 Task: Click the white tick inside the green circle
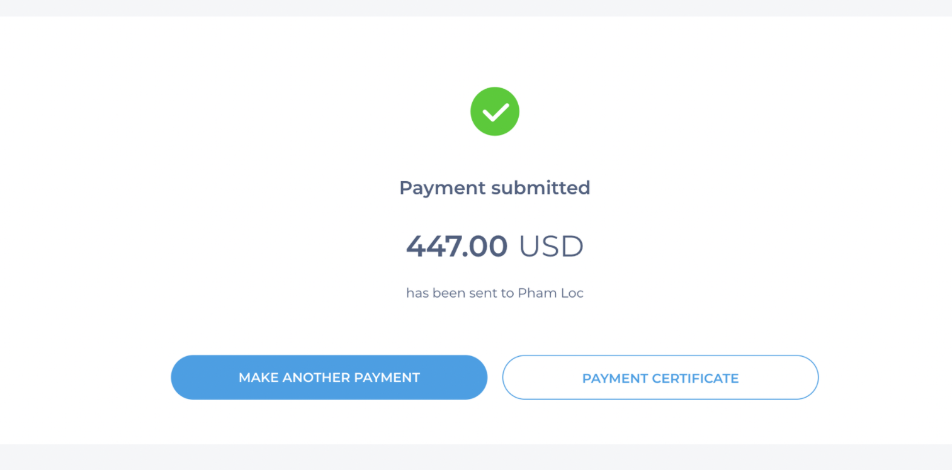tap(495, 113)
